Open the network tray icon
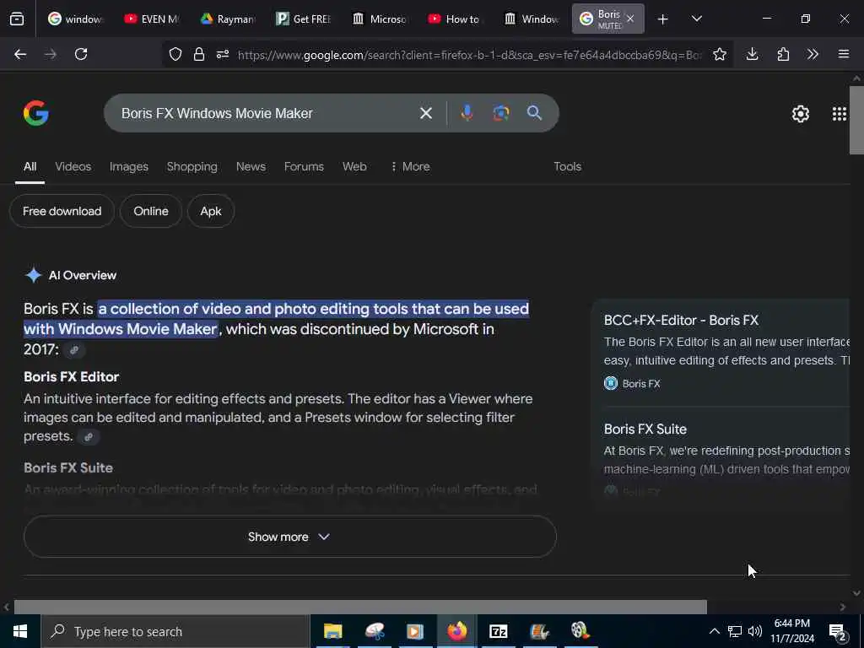864x648 pixels. [735, 631]
